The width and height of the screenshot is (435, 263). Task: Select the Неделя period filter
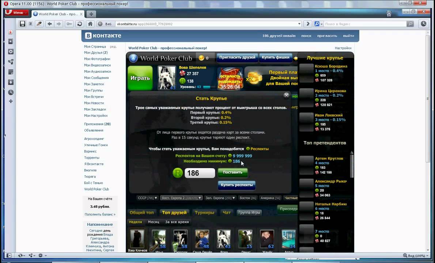pos(135,222)
